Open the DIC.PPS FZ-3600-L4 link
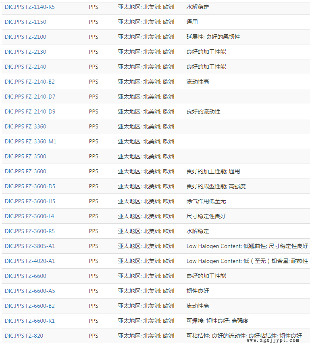The image size is (310, 349). [29, 216]
